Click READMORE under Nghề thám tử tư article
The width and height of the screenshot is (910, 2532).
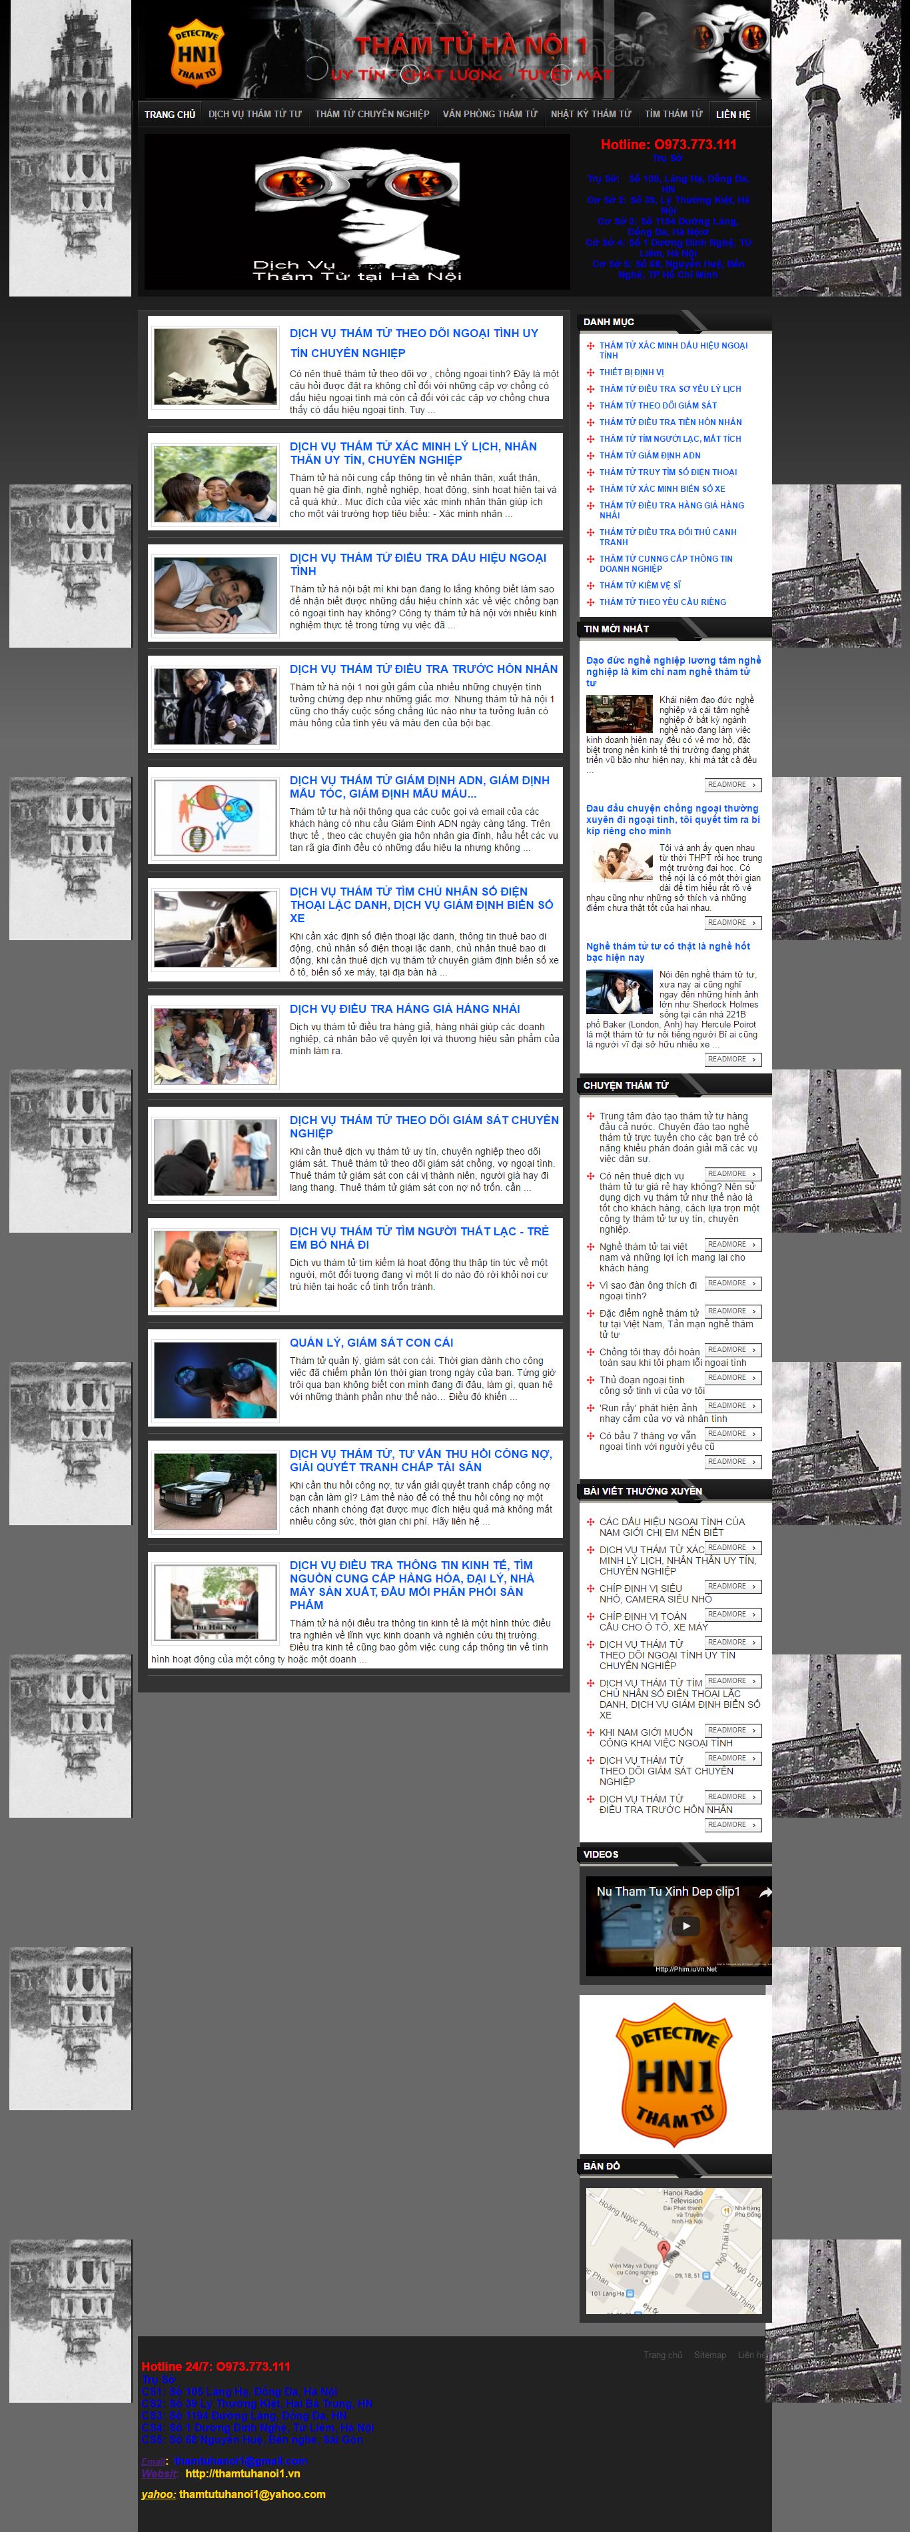[x=732, y=1059]
